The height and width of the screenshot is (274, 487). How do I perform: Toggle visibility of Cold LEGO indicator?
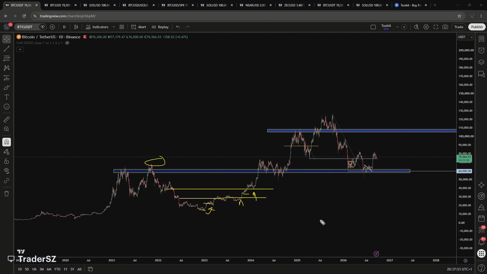pyautogui.click(x=67, y=43)
